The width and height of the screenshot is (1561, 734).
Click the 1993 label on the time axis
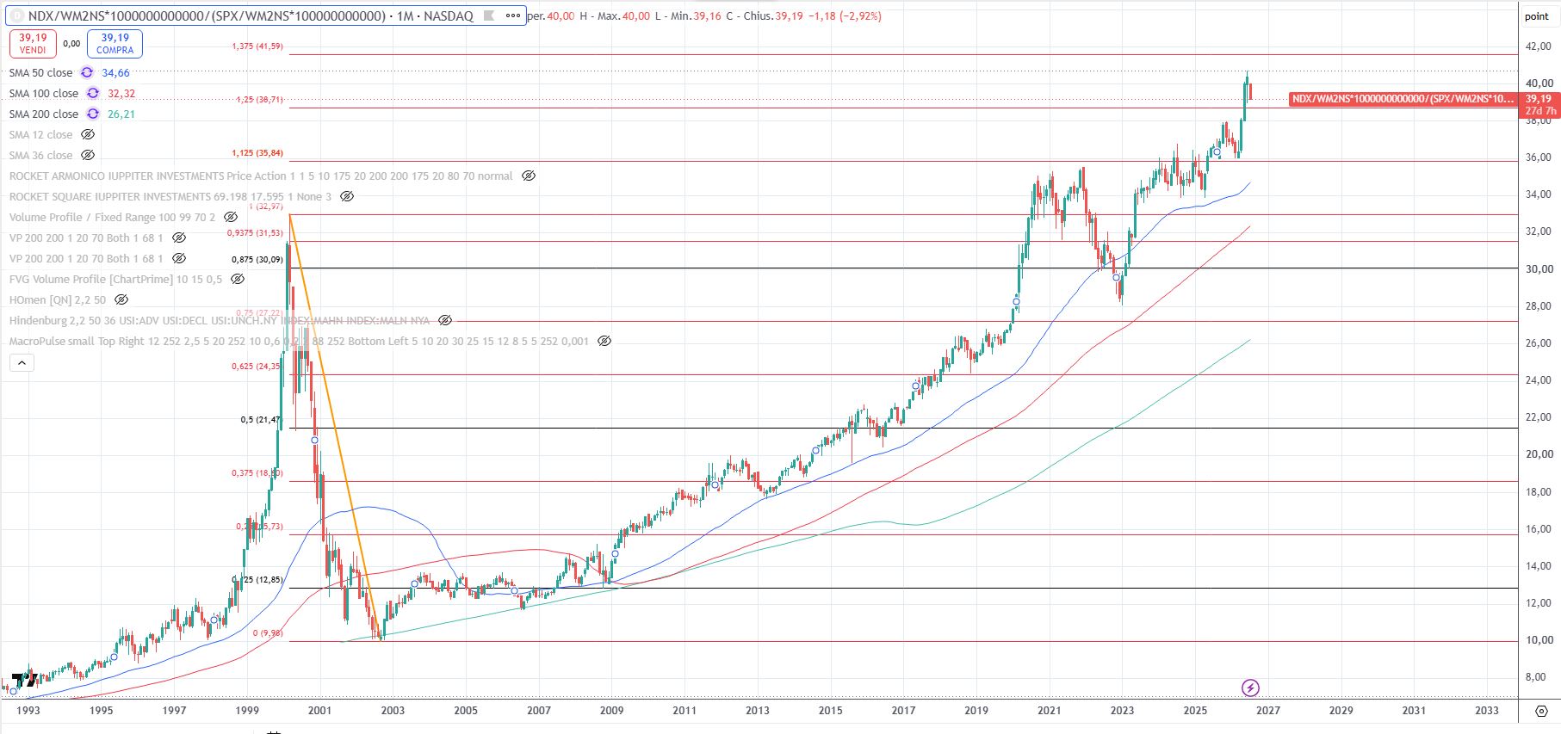click(28, 711)
